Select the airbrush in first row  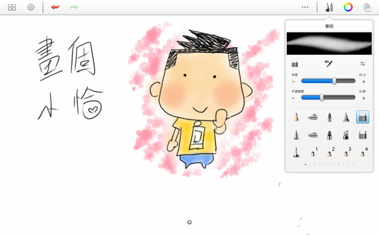[313, 117]
